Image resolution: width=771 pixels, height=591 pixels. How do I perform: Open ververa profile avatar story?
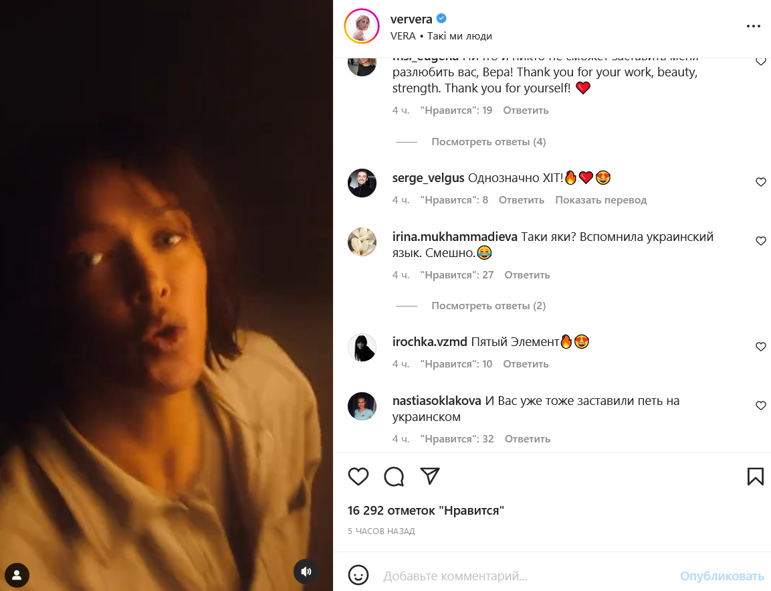(362, 26)
